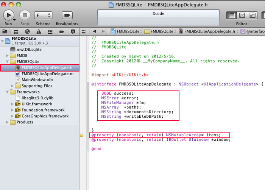Click the Run options arrow beside Run

tap(14, 20)
